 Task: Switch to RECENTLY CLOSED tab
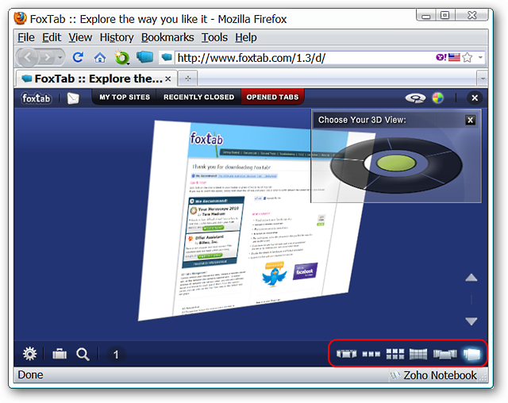point(198,97)
